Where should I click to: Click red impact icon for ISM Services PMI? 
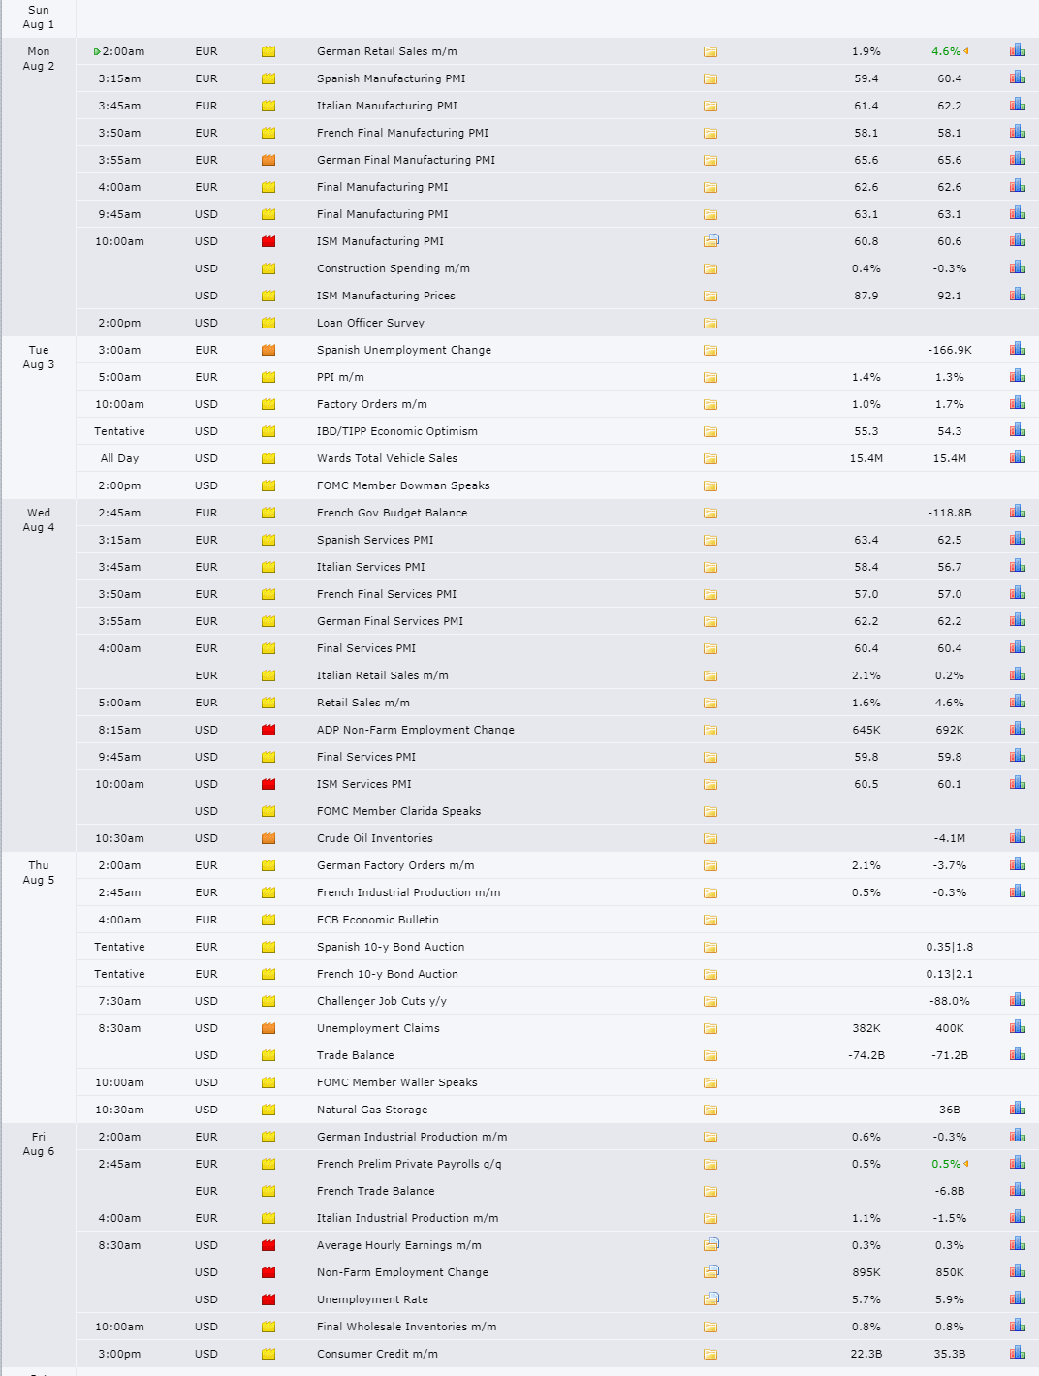tap(268, 784)
